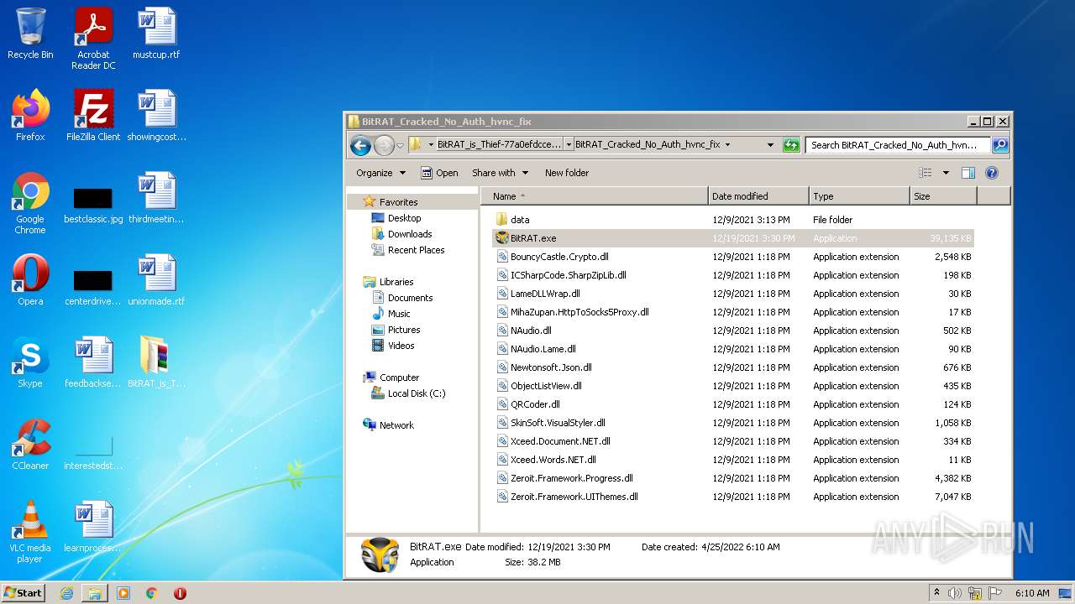Click the Explorer Back button
This screenshot has height=604, width=1075.
360,145
